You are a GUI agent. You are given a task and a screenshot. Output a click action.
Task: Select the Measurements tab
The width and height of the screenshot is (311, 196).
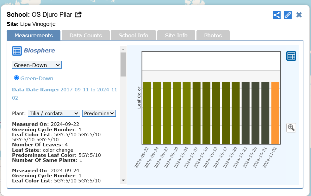pos(34,35)
